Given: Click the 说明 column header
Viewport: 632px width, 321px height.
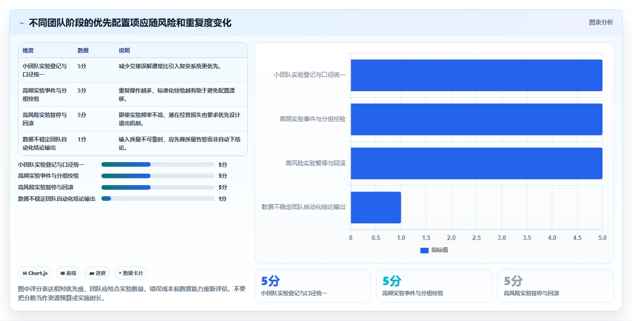Looking at the screenshot, I should point(124,51).
